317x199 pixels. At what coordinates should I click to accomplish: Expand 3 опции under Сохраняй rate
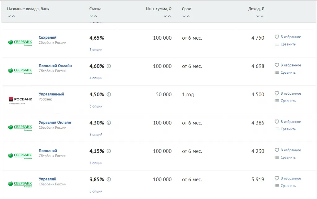pos(96,50)
